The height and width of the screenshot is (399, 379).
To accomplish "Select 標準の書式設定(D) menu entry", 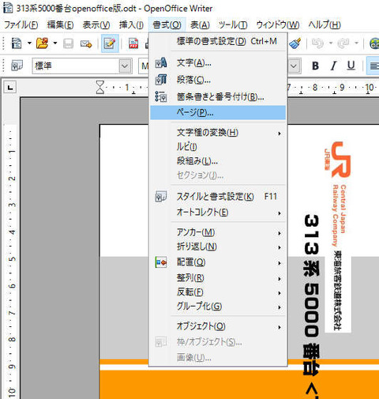I will click(x=218, y=41).
